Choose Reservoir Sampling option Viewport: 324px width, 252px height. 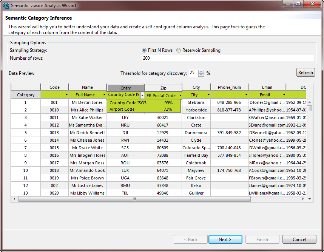(179, 50)
